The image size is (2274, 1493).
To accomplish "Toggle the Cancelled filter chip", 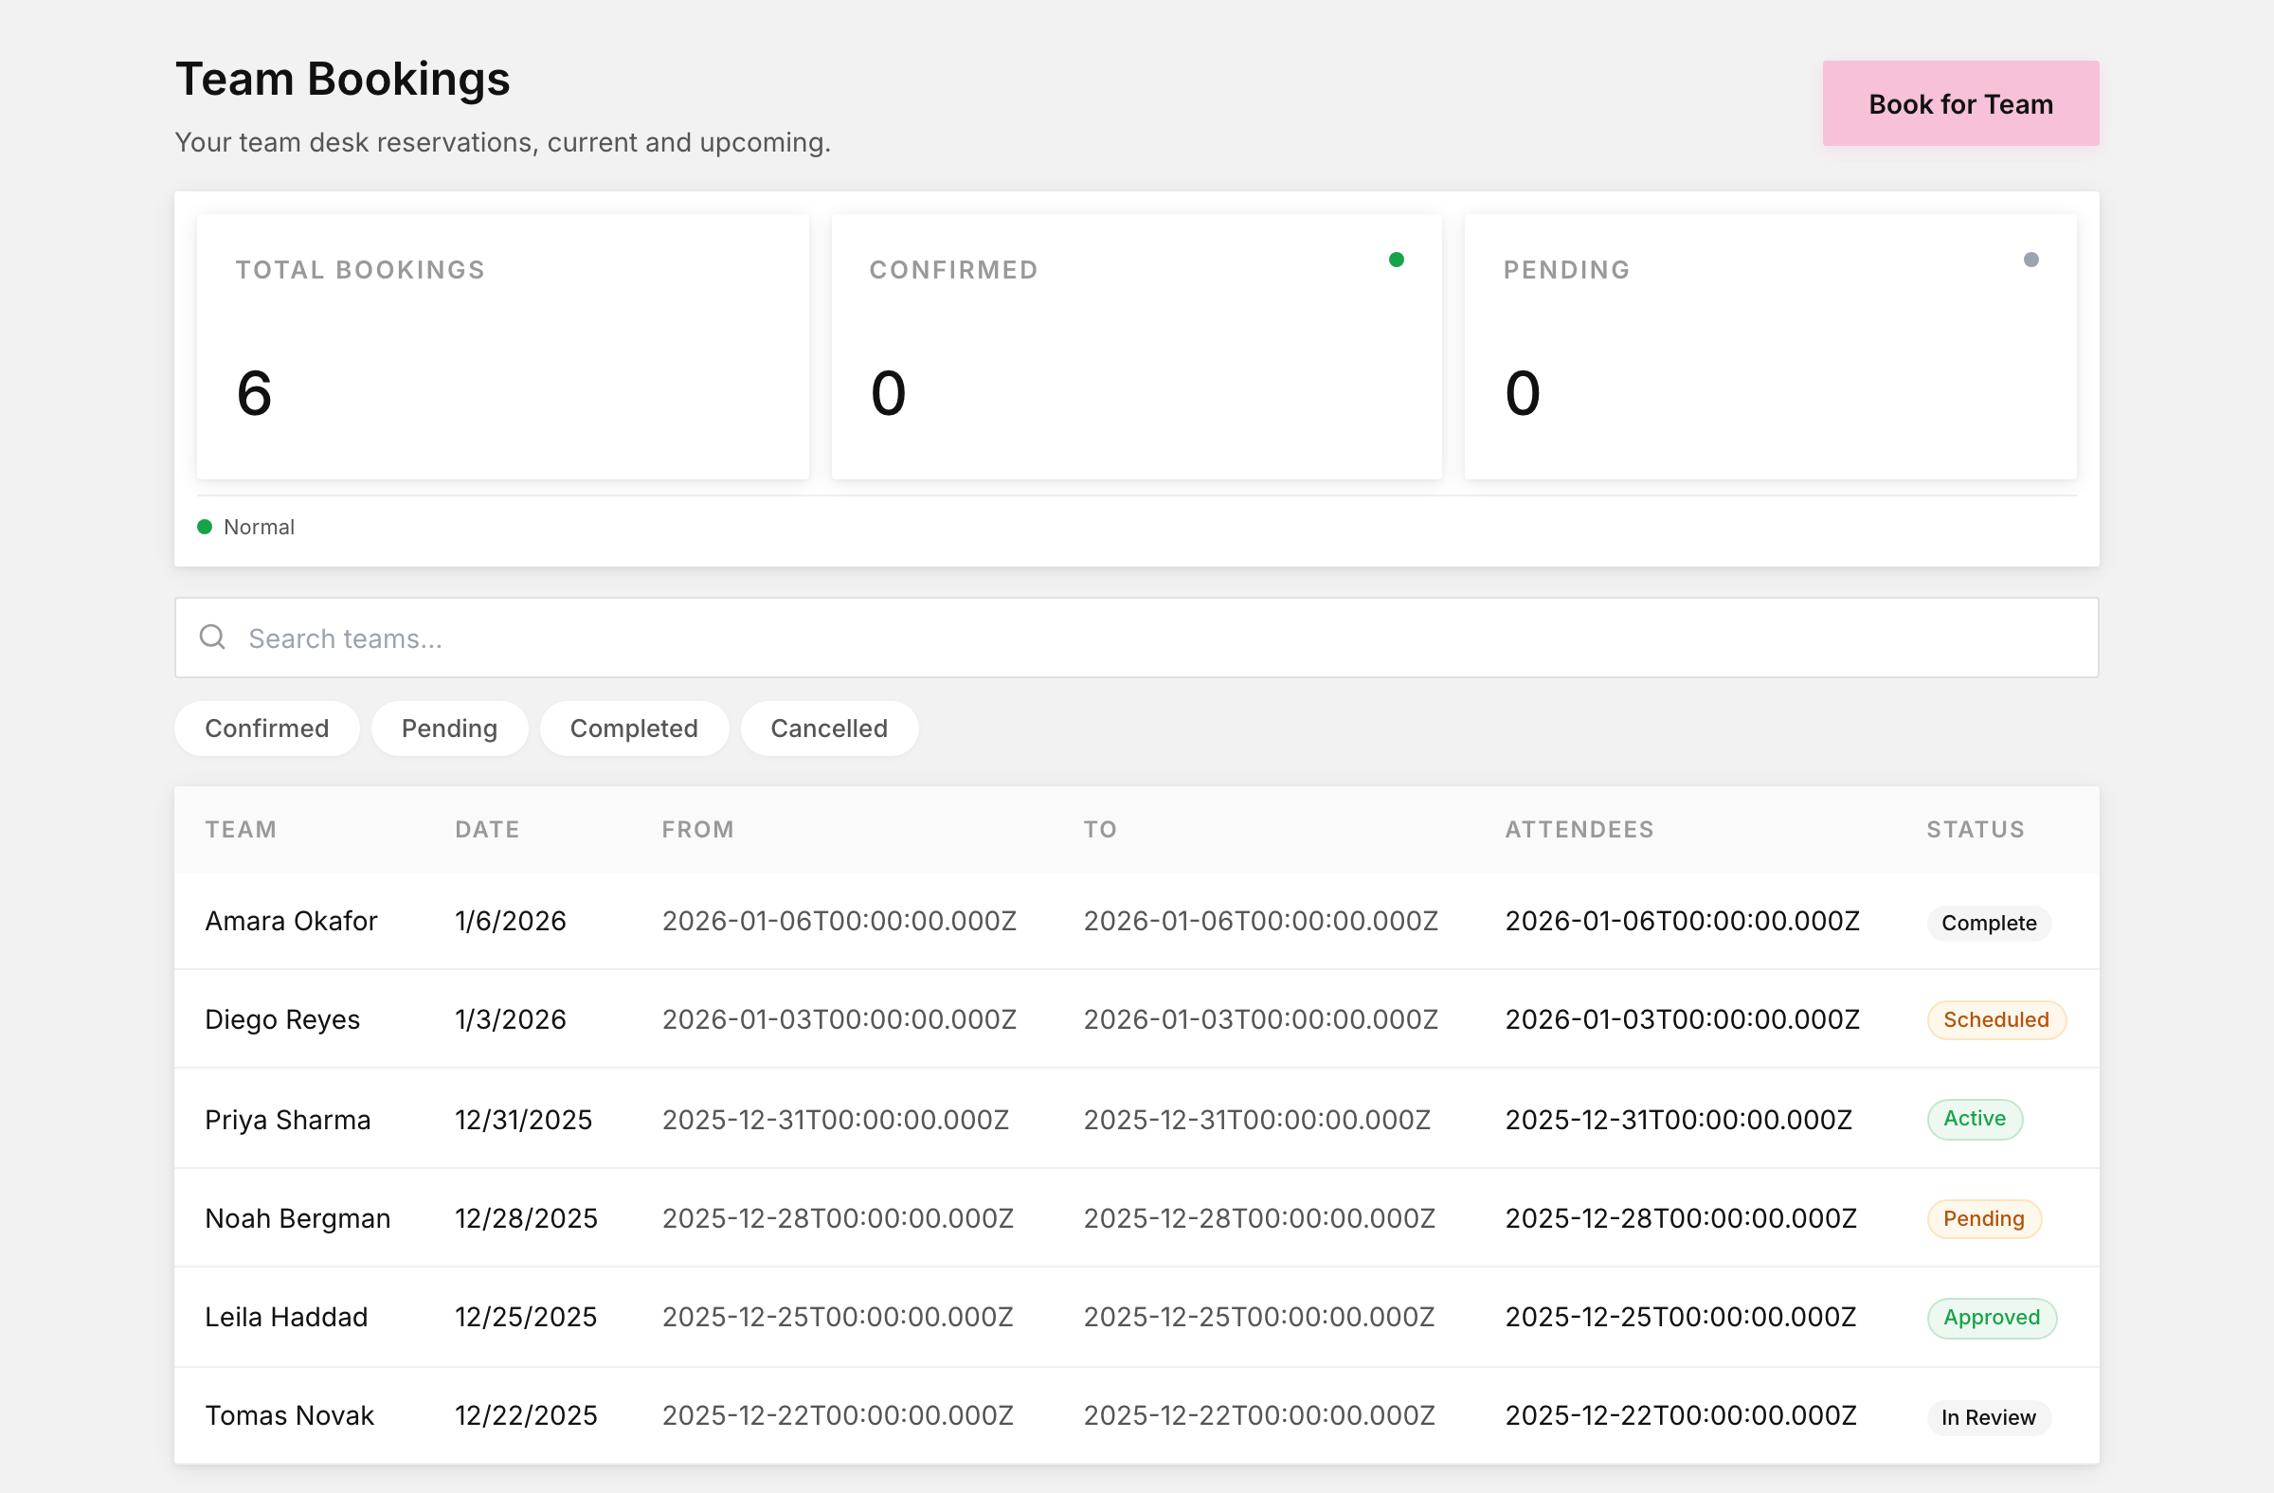I will [828, 728].
